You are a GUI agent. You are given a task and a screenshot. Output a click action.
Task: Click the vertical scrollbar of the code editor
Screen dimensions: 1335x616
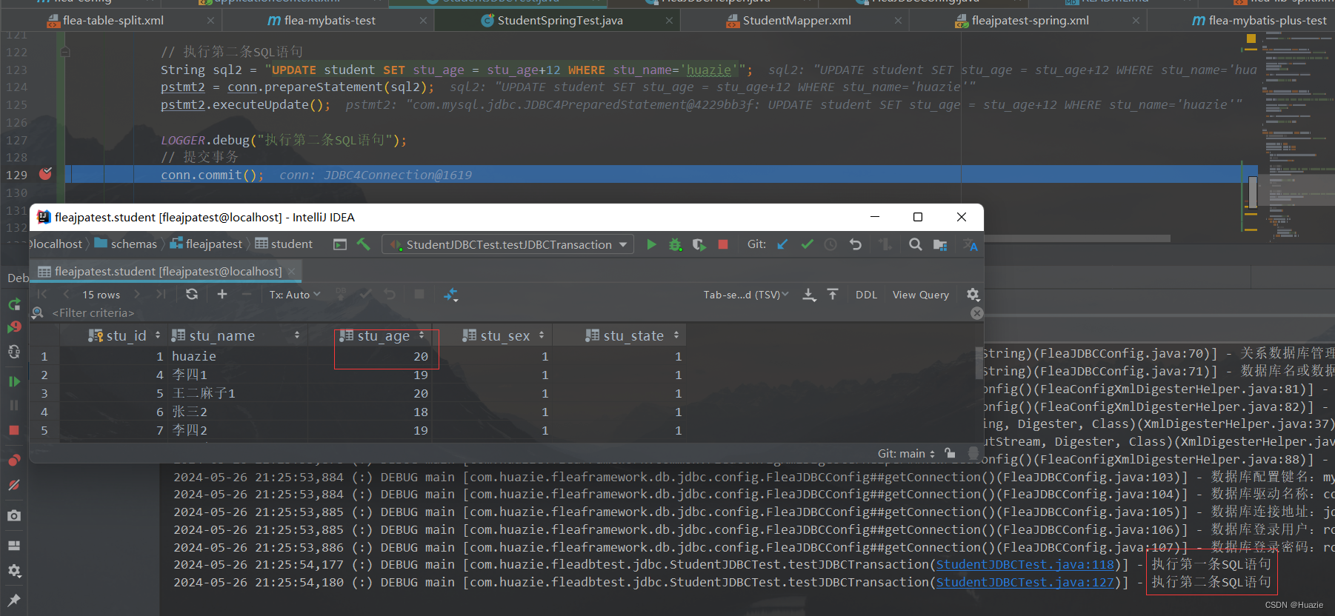pyautogui.click(x=1253, y=192)
